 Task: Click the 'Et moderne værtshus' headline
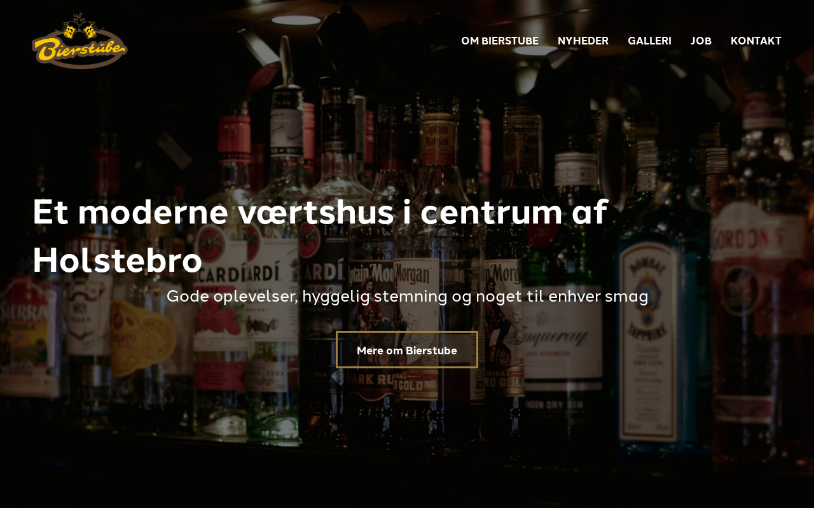pos(320,236)
